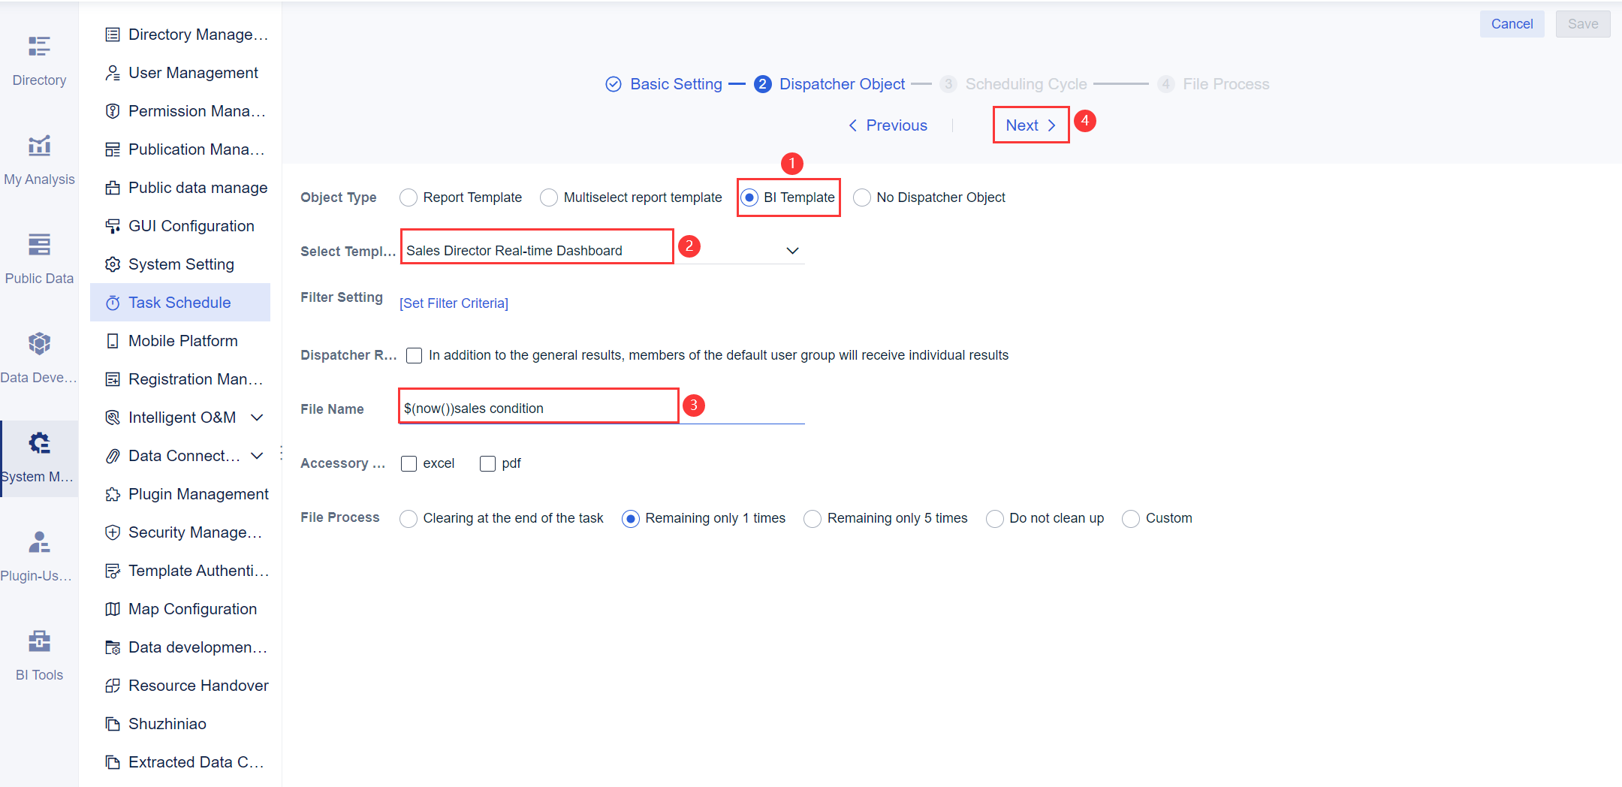Switch to My Analysis in sidebar
1622x787 pixels.
[x=39, y=158]
